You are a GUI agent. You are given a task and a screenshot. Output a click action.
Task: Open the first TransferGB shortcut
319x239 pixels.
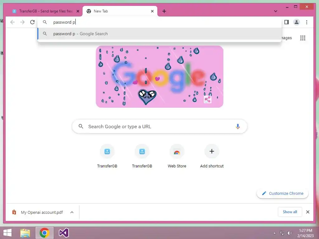[x=107, y=156]
